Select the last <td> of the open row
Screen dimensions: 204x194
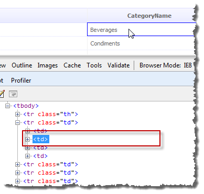(x=40, y=156)
